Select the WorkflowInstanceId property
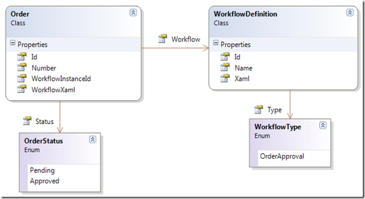This screenshot has height=199, width=365. tap(61, 79)
